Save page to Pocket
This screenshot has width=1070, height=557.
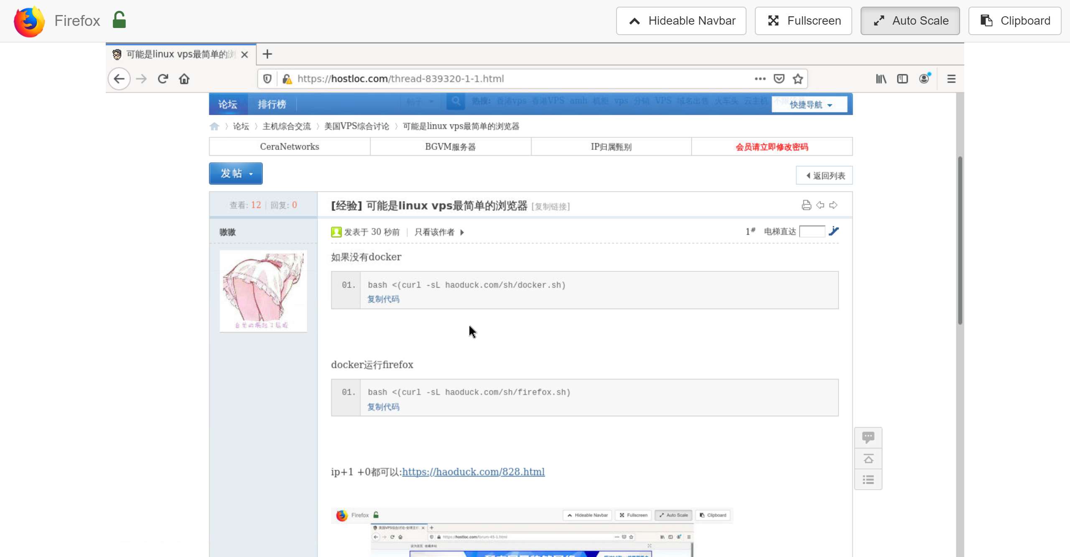(779, 78)
